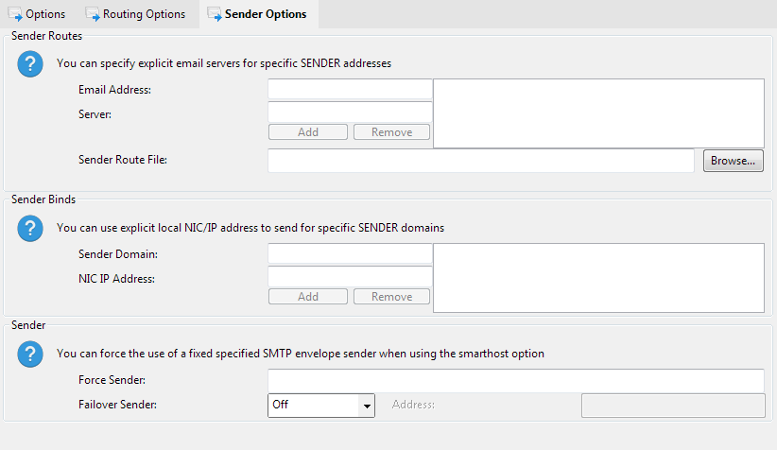This screenshot has height=450, width=777.
Task: Switch to the Options tab
Action: click(x=38, y=14)
